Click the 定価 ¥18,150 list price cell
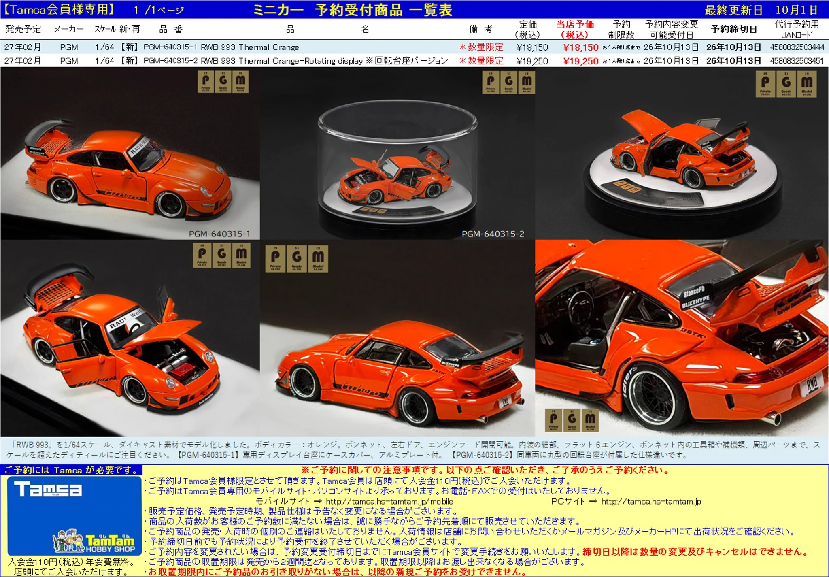Image resolution: width=829 pixels, height=577 pixels. (532, 47)
